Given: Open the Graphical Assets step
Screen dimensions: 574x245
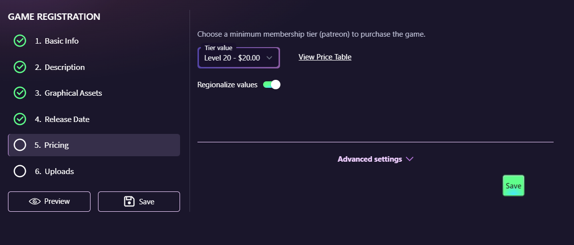Looking at the screenshot, I should coord(73,93).
